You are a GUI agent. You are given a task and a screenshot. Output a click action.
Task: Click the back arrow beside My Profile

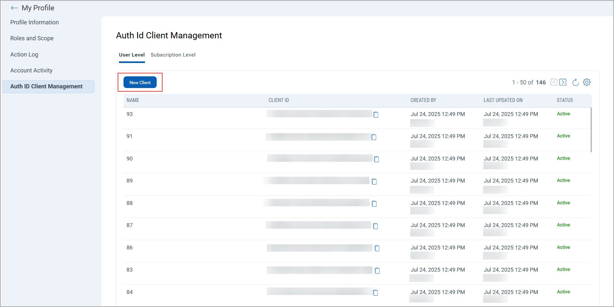[x=14, y=8]
